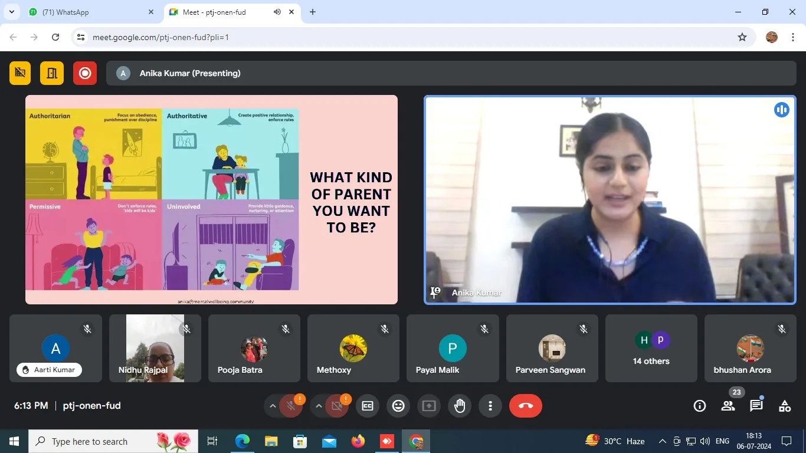Screen dimensions: 806x453
Task: Toggle the microphone on or off
Action: tap(290, 406)
